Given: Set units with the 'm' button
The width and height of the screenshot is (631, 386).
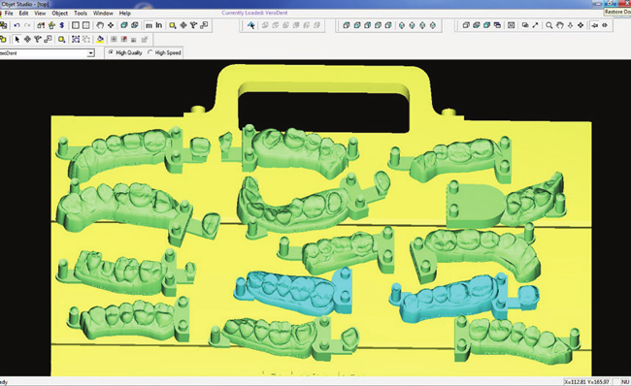Looking at the screenshot, I should tap(149, 25).
